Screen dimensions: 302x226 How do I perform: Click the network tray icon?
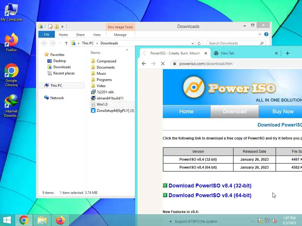click(x=267, y=220)
